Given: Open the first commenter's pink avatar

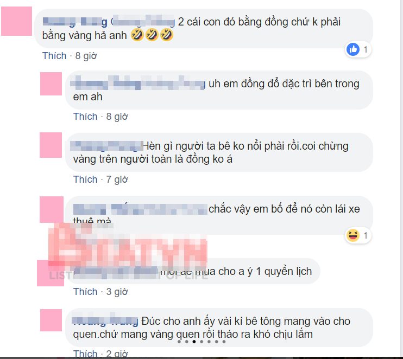Looking at the screenshot, I should (17, 21).
